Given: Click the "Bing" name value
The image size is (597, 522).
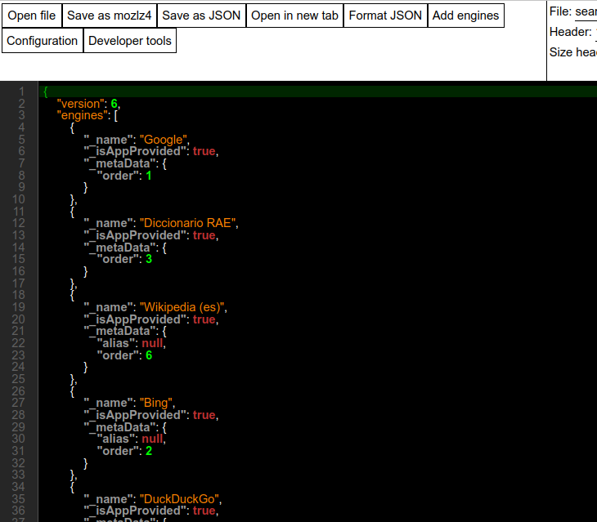Looking at the screenshot, I should coord(156,403).
